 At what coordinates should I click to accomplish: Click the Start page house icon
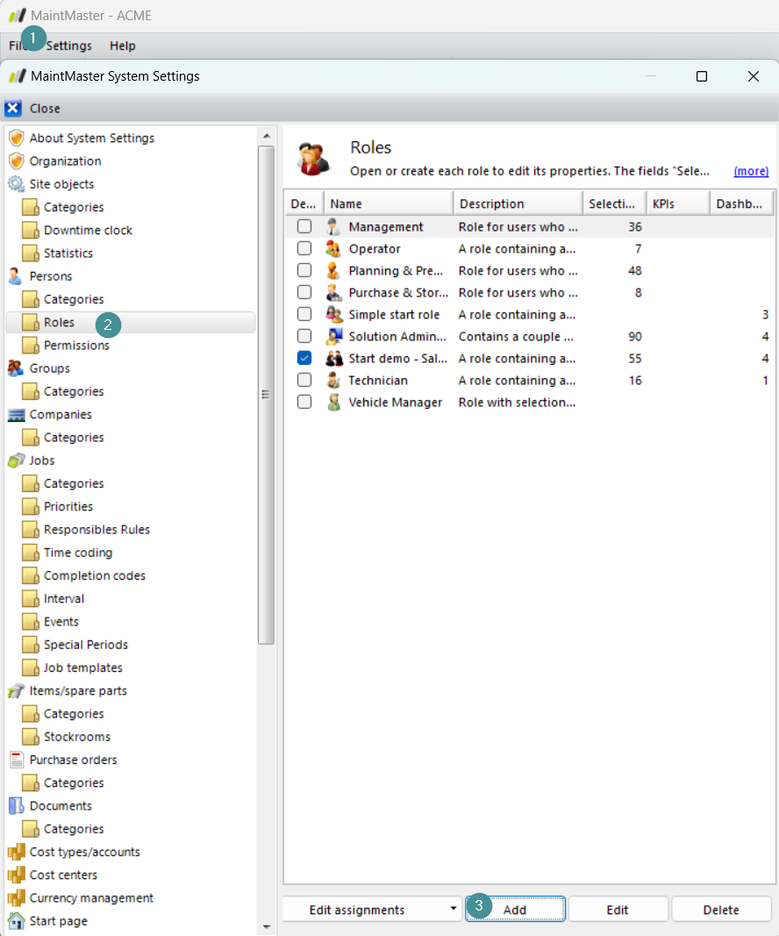[x=16, y=920]
